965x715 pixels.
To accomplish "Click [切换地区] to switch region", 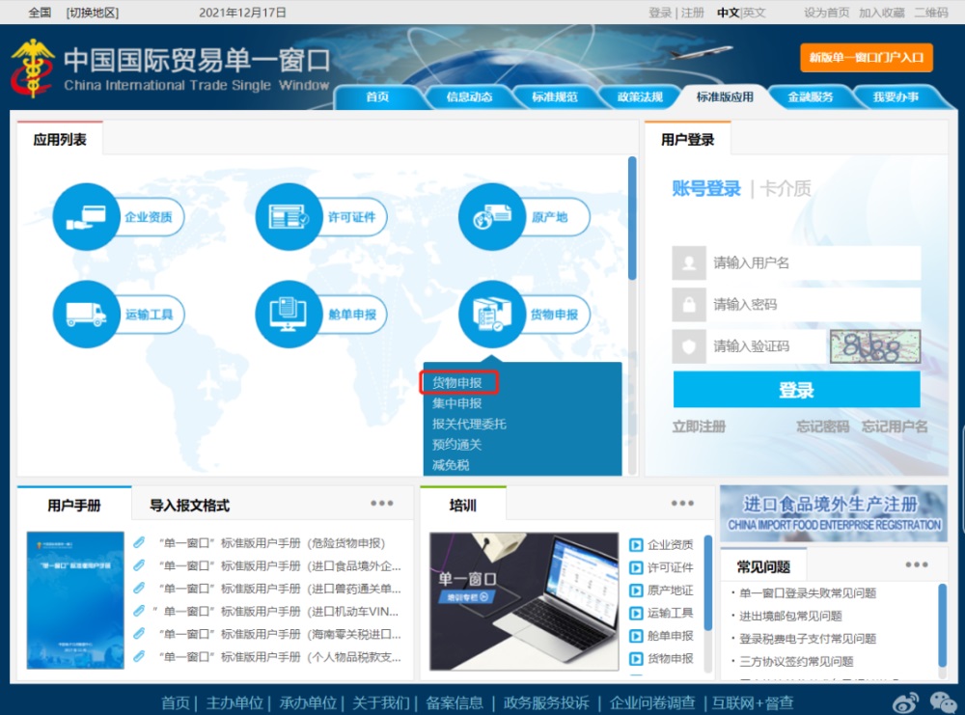I will 93,13.
